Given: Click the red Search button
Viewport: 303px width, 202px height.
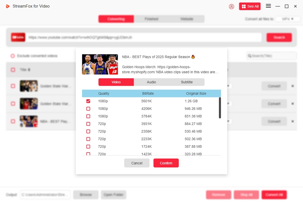Looking at the screenshot, I should point(279,37).
